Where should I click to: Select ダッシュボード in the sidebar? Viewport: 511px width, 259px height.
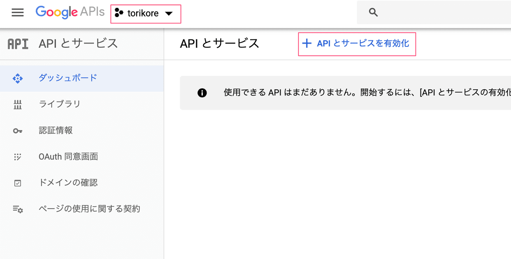coord(67,78)
